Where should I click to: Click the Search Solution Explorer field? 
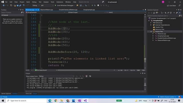coord(163,16)
